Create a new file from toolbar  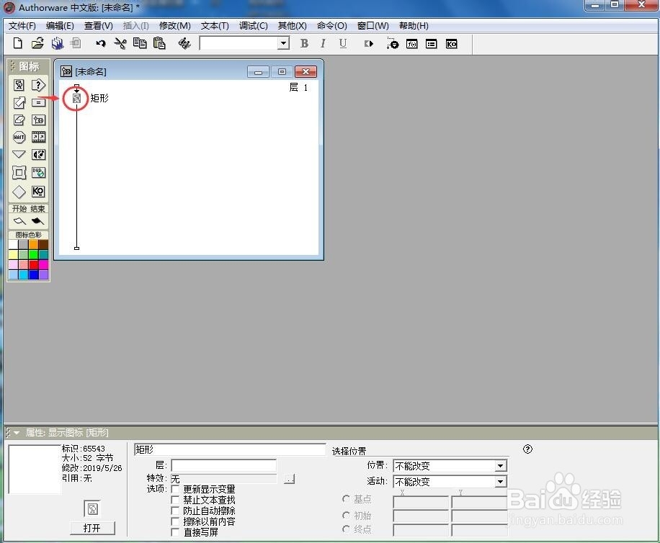click(18, 43)
